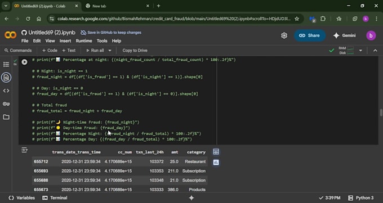This screenshot has height=203, width=383.
Task: Click the Chrome profile avatar
Action: 366,19
